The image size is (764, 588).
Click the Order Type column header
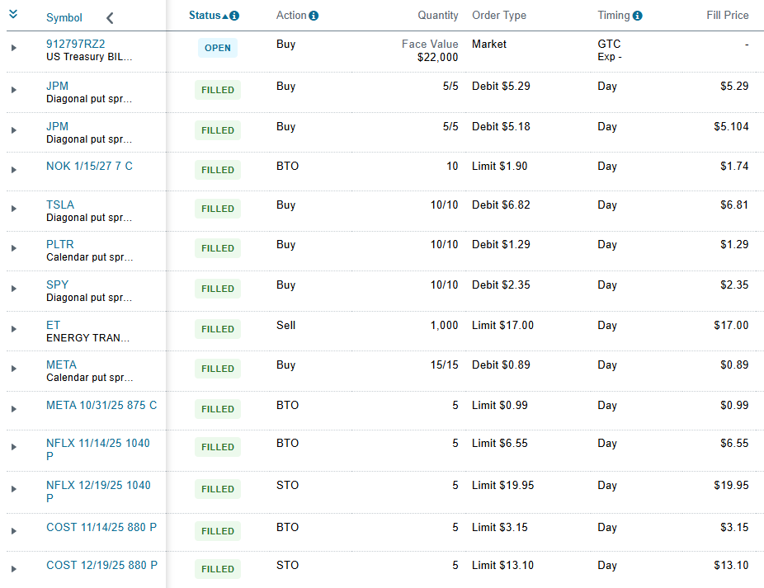coord(499,16)
